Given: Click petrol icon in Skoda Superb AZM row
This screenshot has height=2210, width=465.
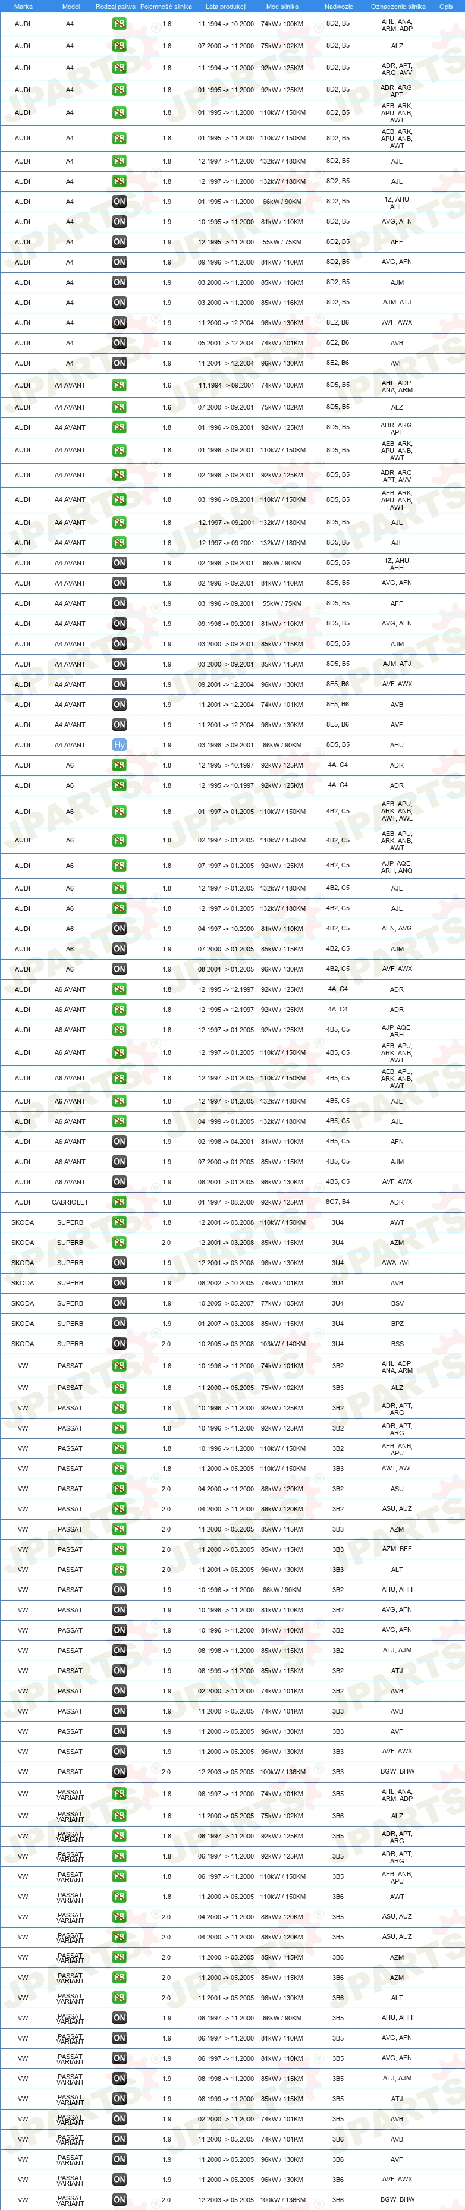Looking at the screenshot, I should (120, 1242).
